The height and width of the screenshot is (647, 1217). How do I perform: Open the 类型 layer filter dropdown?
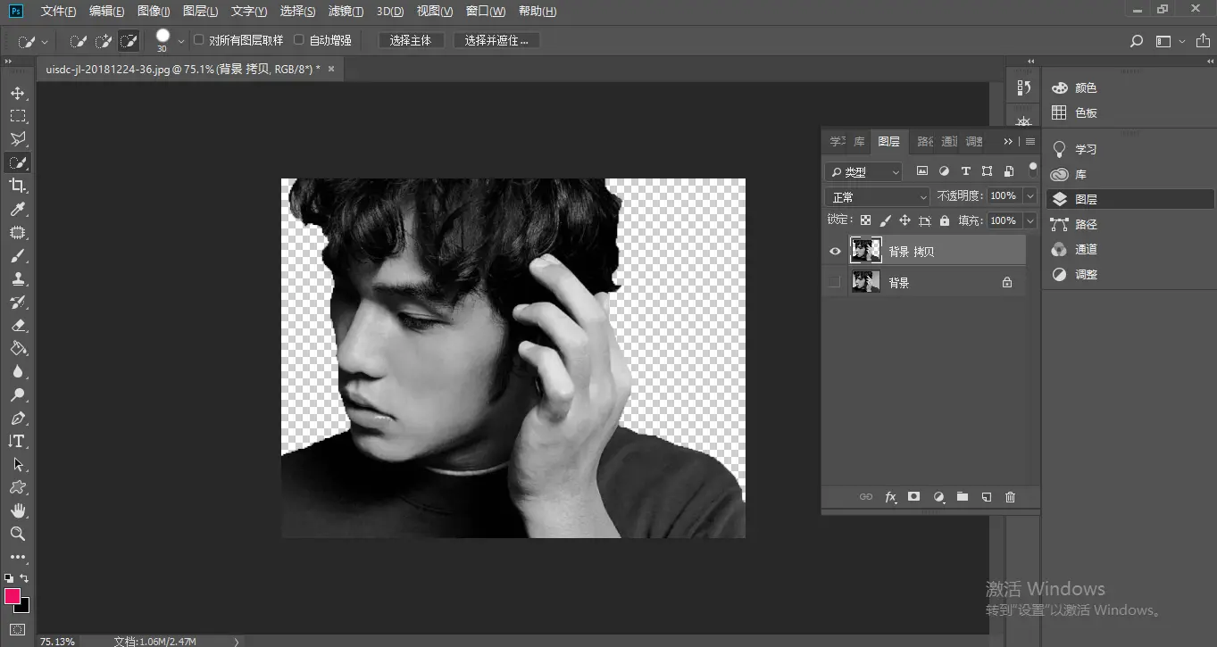pyautogui.click(x=863, y=171)
